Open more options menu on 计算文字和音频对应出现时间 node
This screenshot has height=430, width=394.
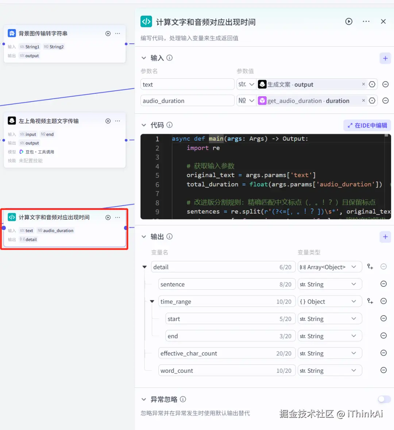pyautogui.click(x=117, y=217)
